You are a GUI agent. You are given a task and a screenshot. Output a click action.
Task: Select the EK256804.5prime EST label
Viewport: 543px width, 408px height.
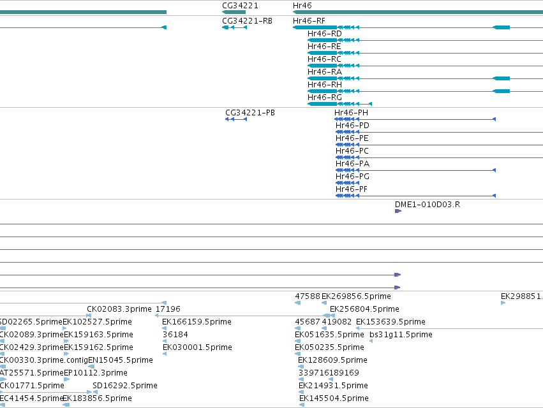tap(364, 309)
